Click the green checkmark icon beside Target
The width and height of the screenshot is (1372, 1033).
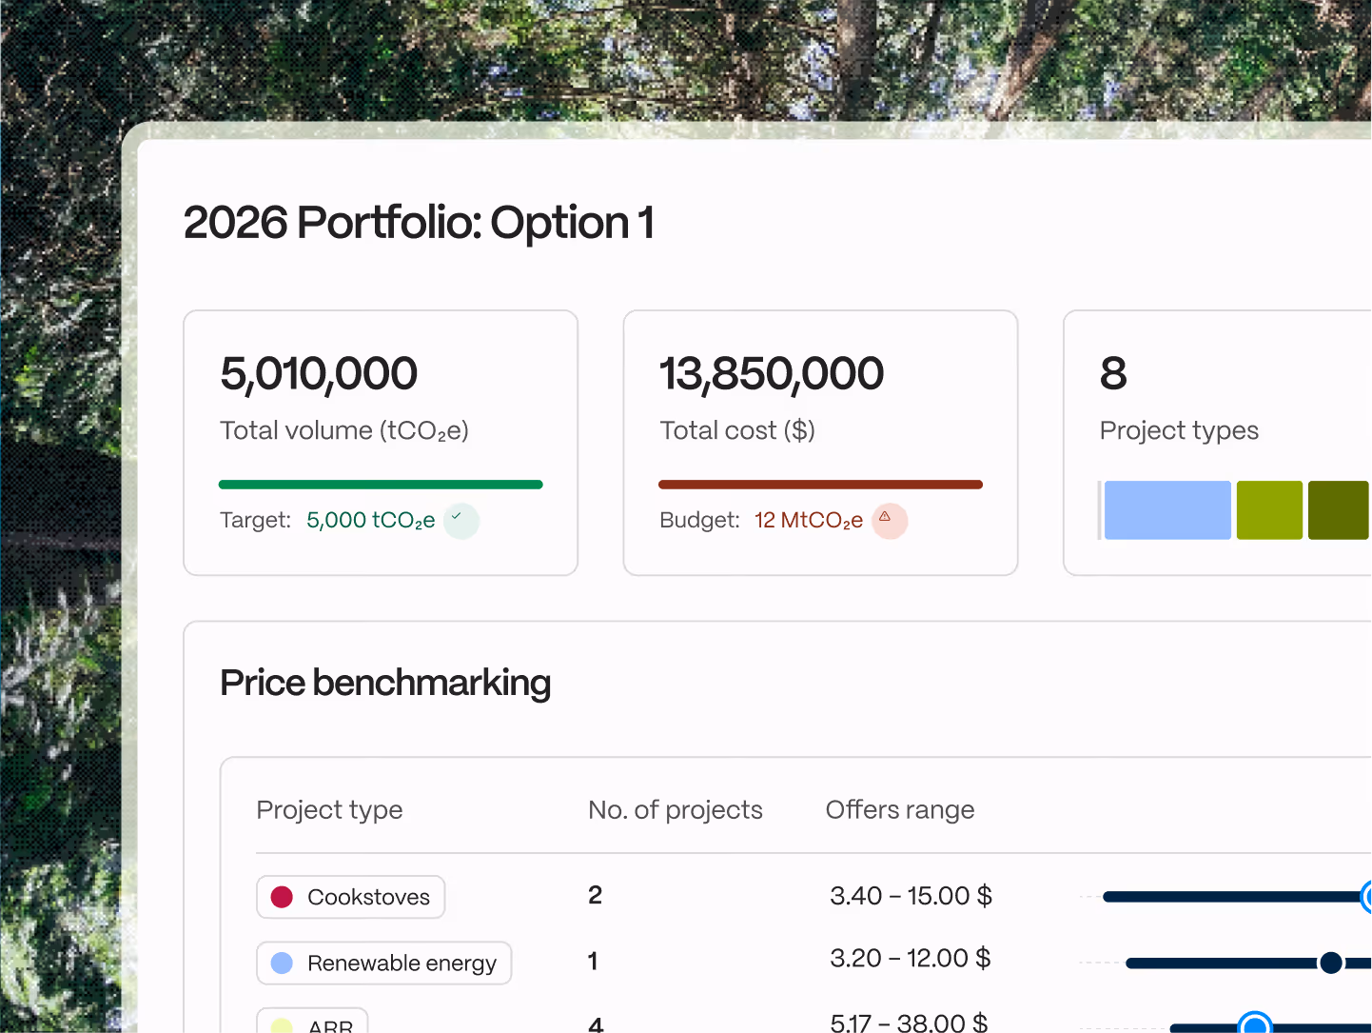pyautogui.click(x=461, y=521)
